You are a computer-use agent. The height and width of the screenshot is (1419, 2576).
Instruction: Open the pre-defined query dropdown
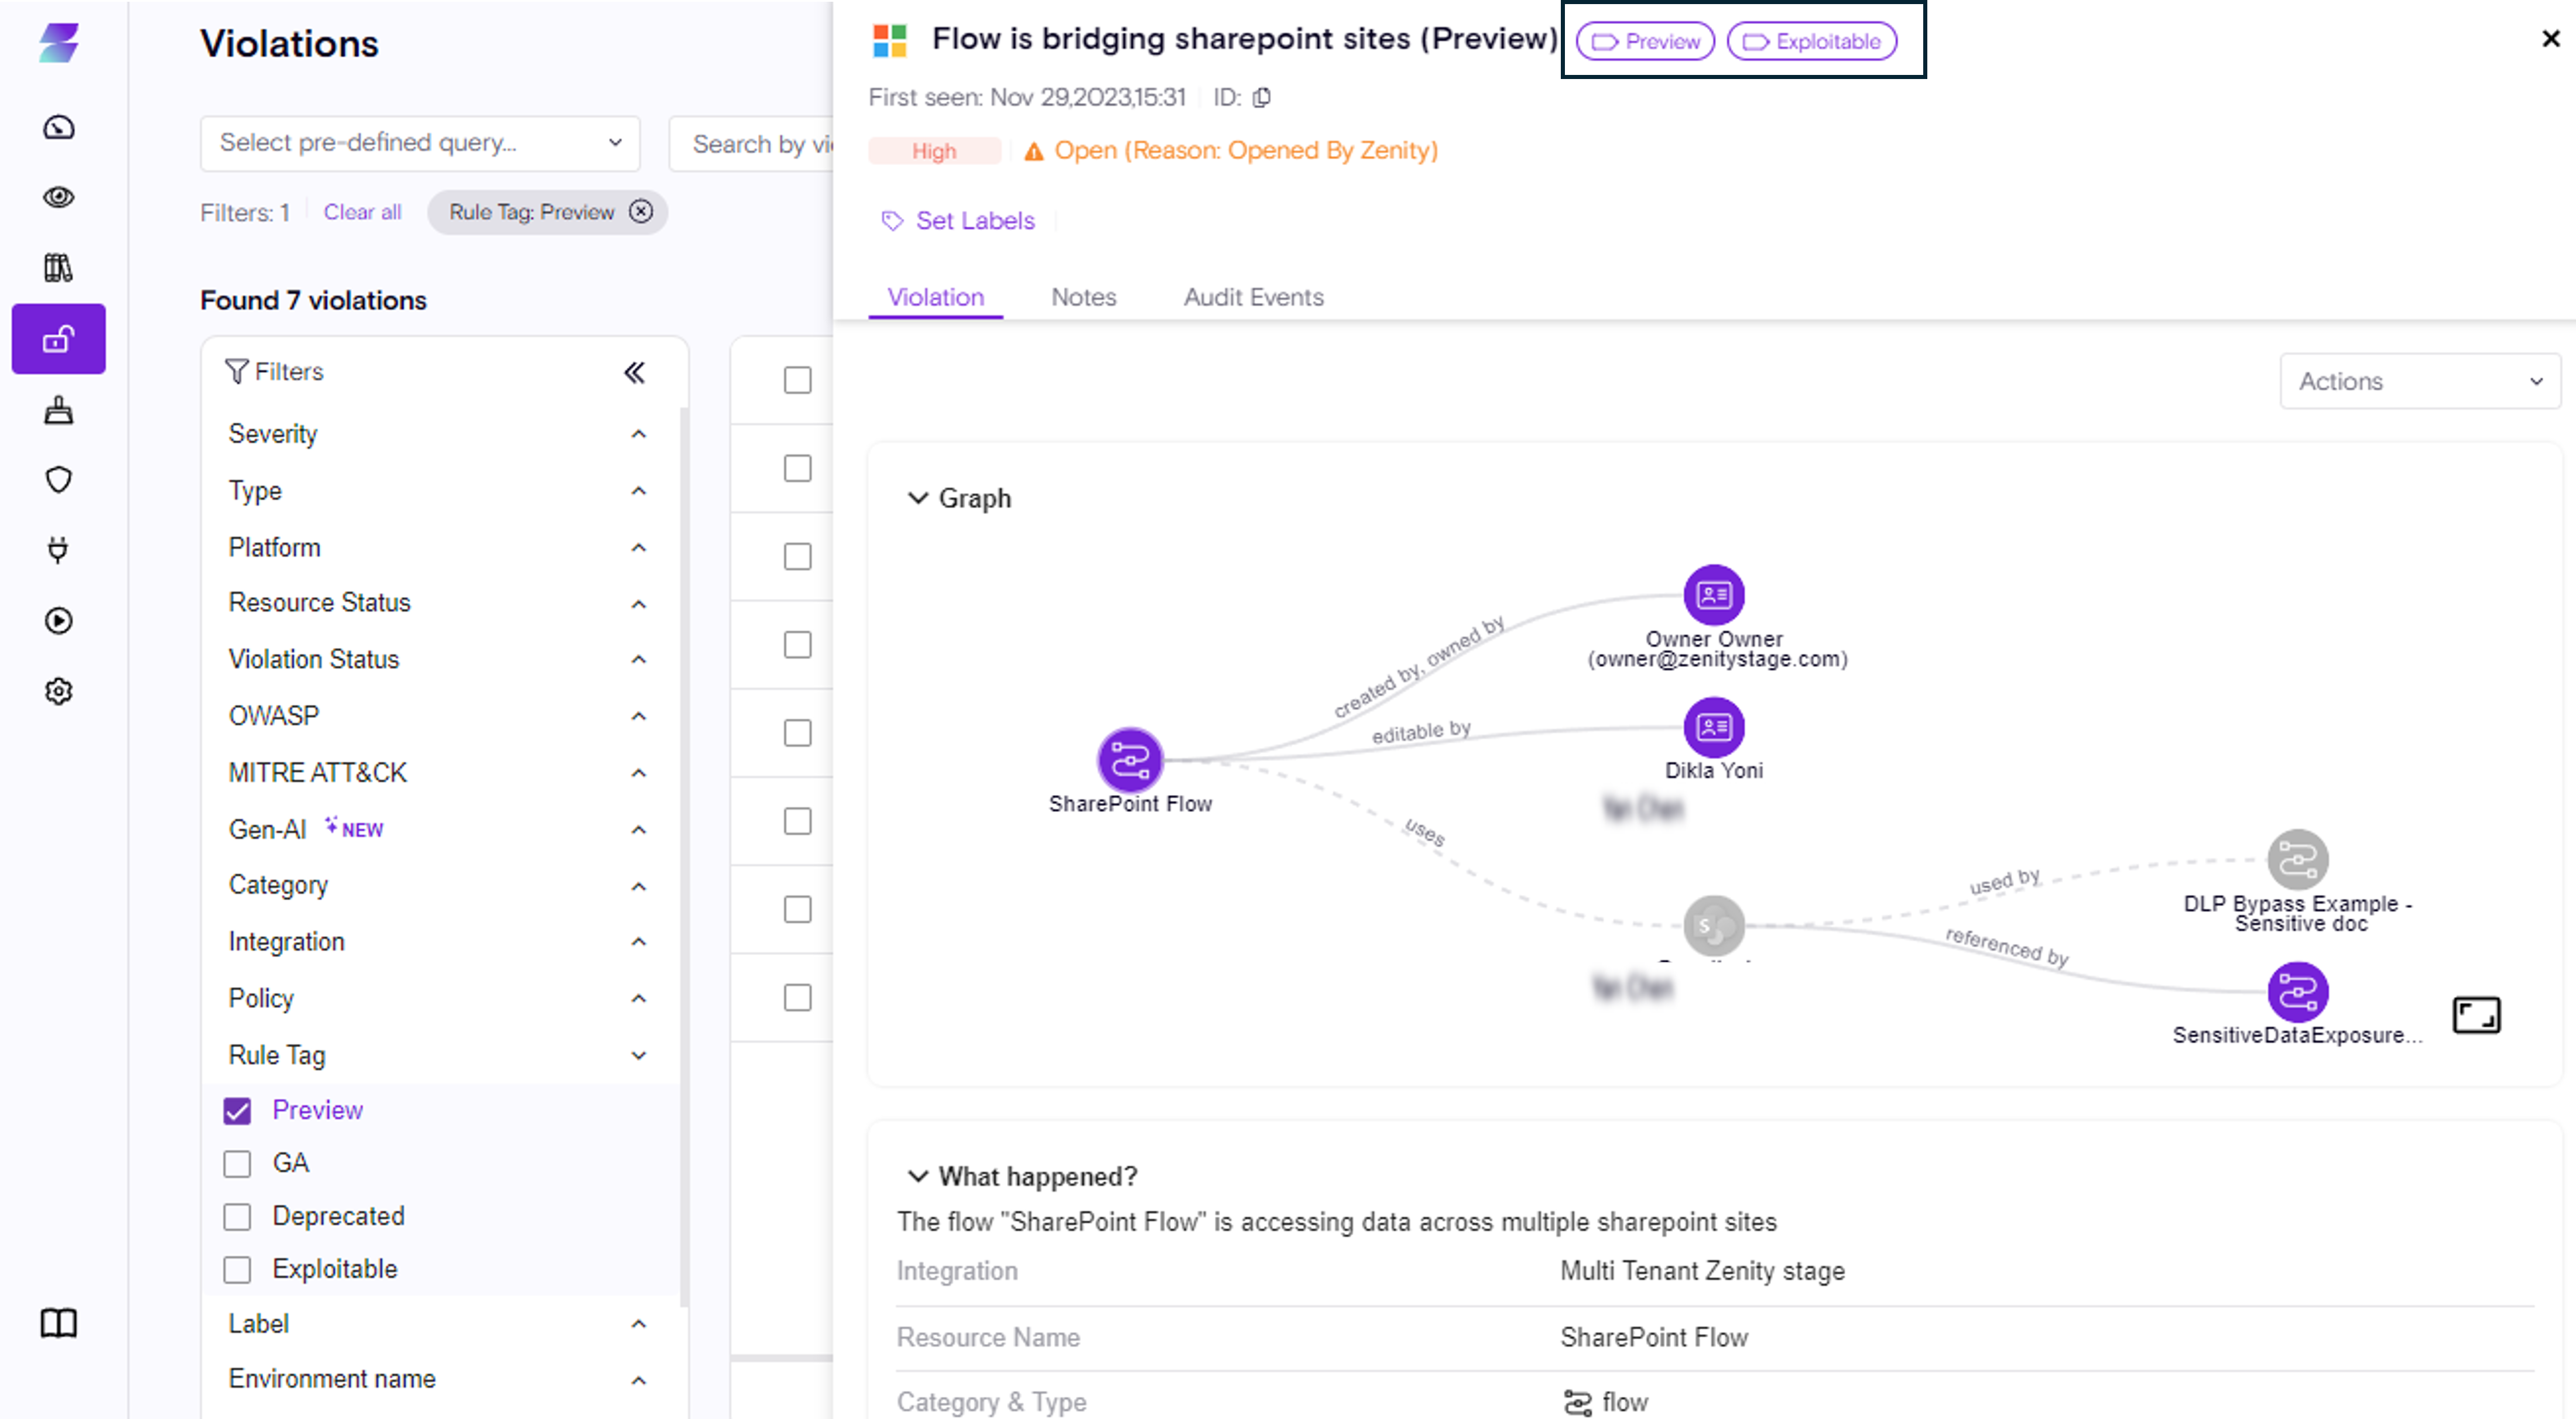coord(420,143)
